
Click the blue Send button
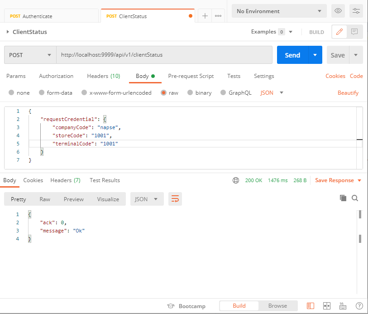[292, 55]
